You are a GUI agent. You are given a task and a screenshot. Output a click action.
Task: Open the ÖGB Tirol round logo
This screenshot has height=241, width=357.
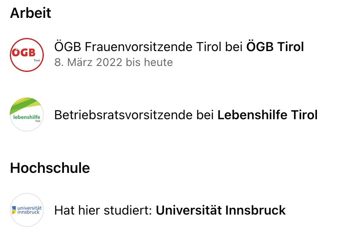27,55
